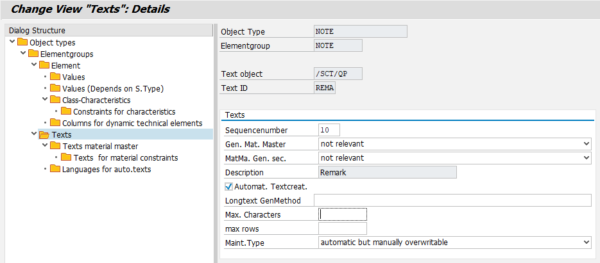
Task: Click the folder icon beside Values
Action: [55, 77]
